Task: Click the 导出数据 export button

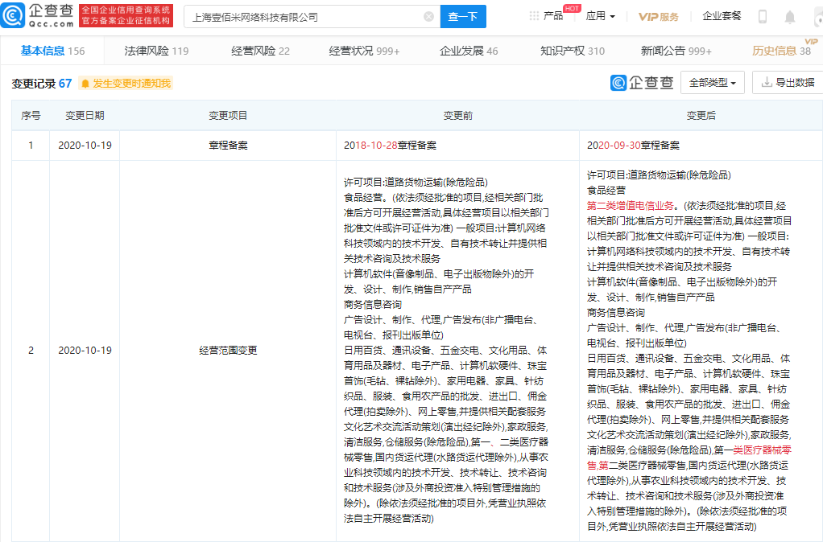Action: (788, 83)
